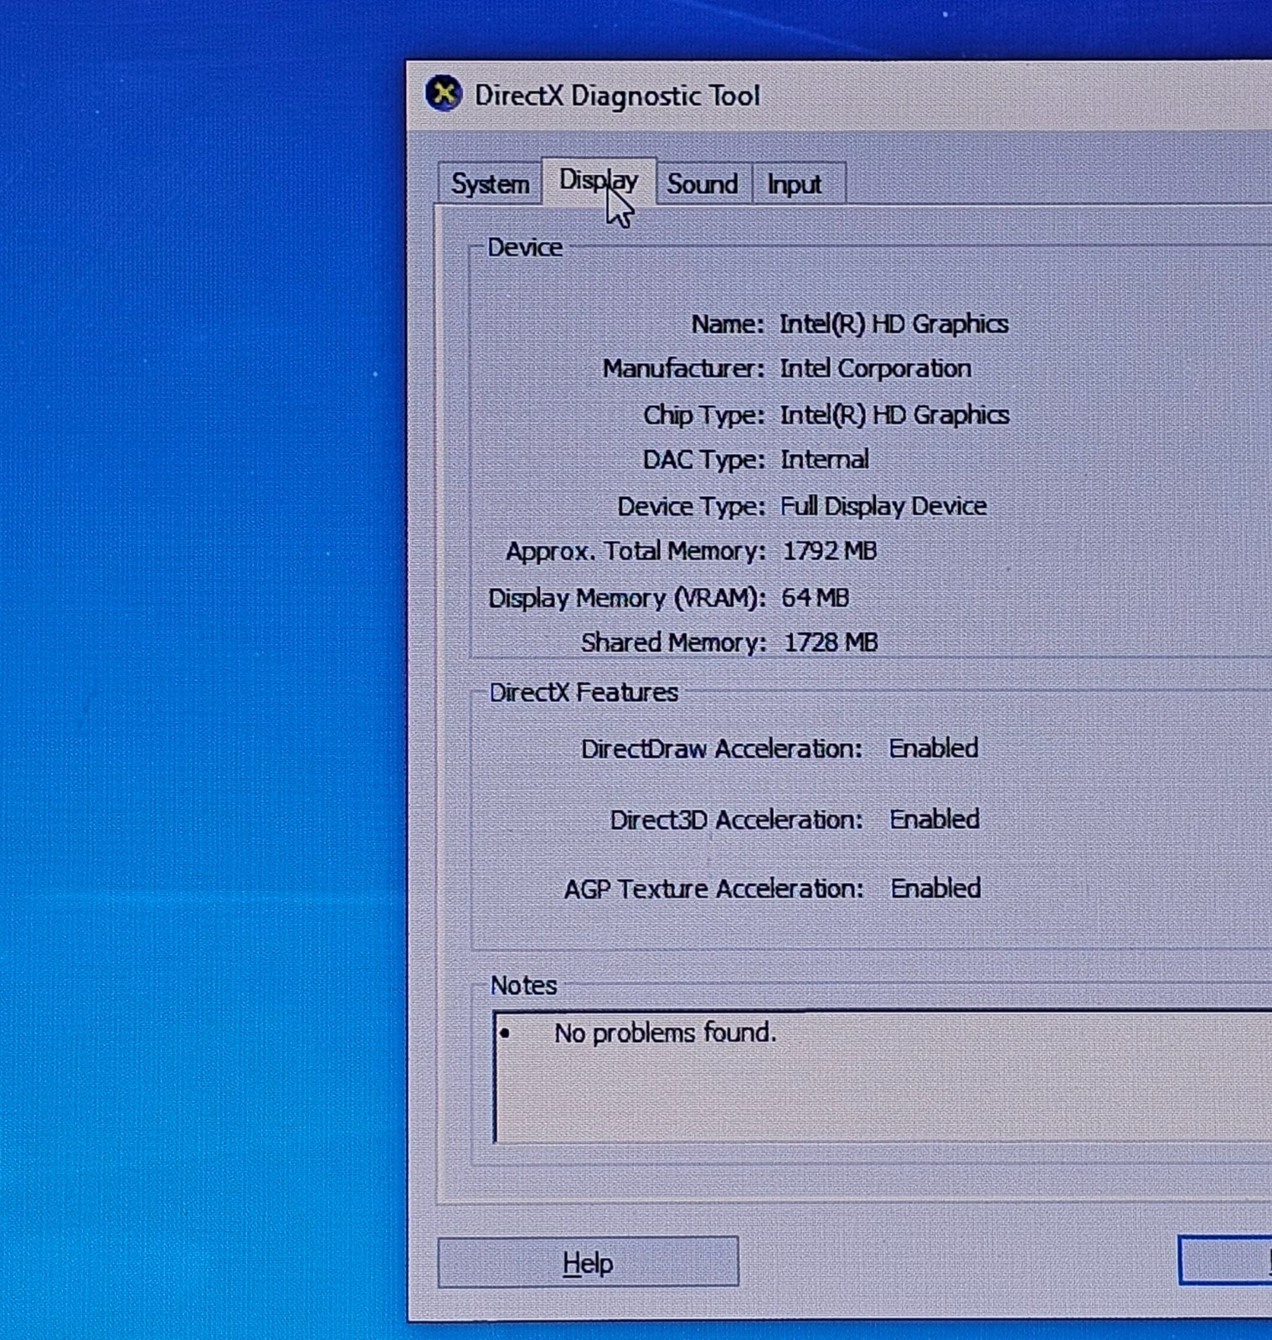1272x1340 pixels.
Task: Click the 'Display Memory (VRAM):' label
Action: point(627,598)
